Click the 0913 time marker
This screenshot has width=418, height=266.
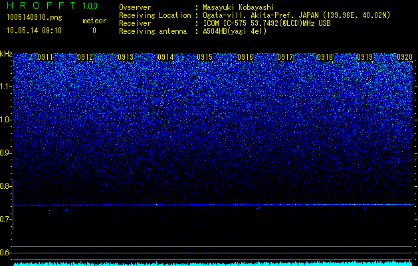click(x=126, y=57)
